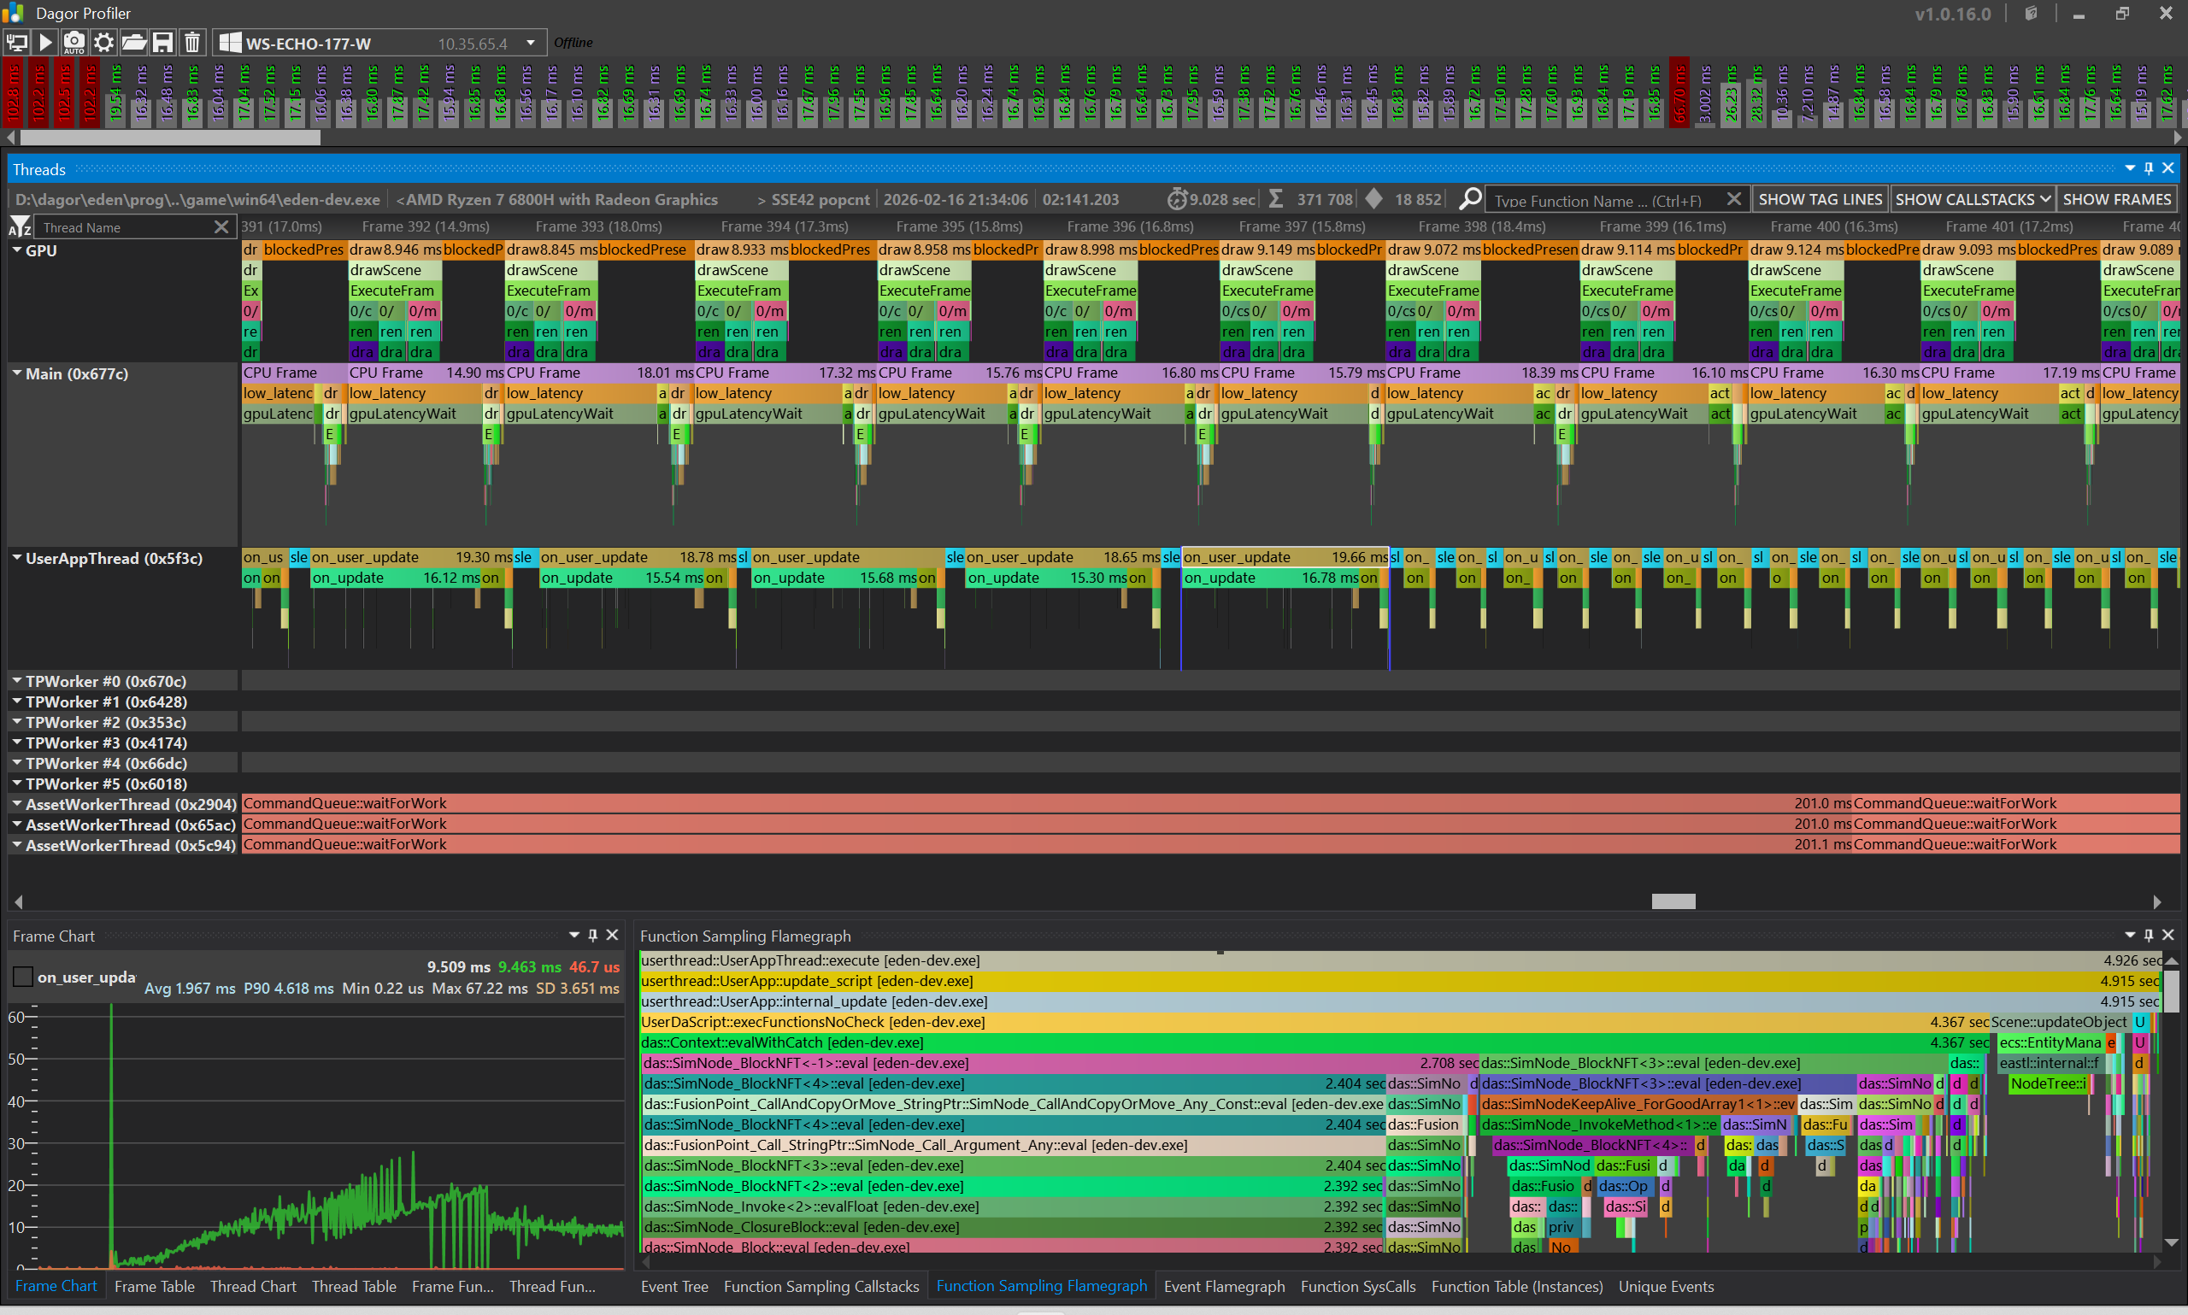Toggle SHOW TAG LINES
Screen dimensions: 2188x1315
[x=1820, y=199]
